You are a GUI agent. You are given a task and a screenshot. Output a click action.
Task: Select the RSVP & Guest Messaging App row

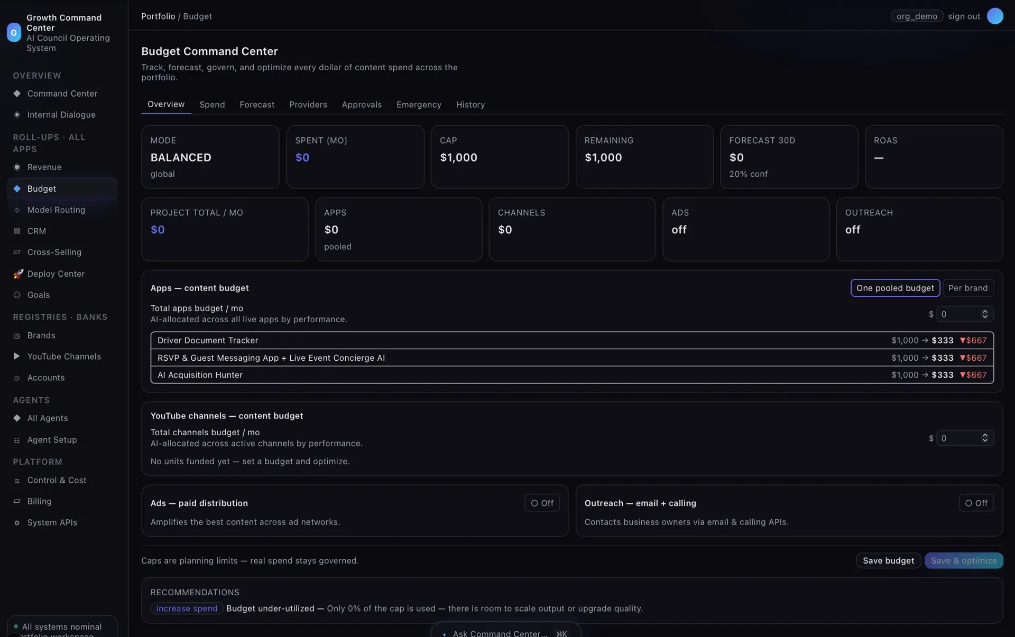(x=572, y=358)
